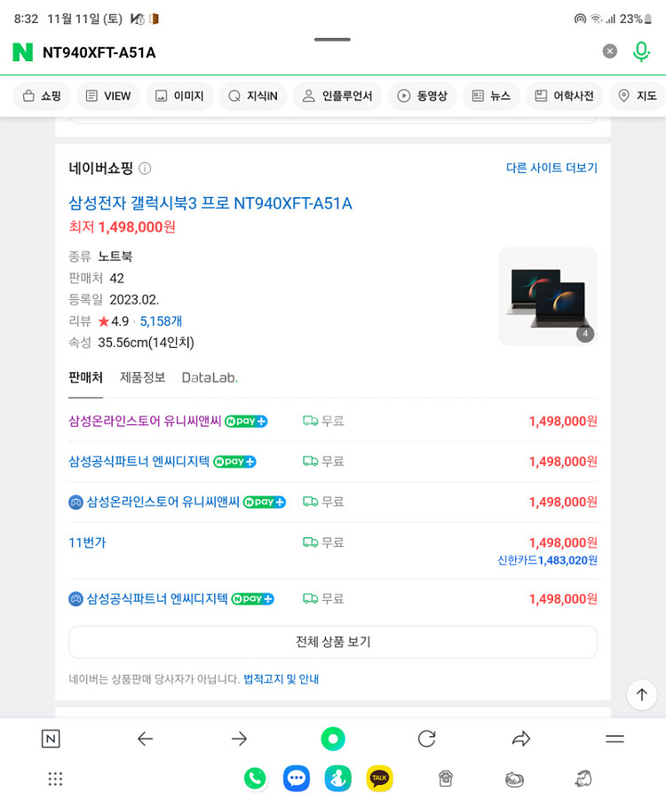
Task: Open the app drawer grid icon
Action: (55, 779)
